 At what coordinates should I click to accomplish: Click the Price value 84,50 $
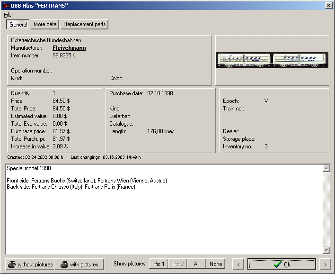click(61, 101)
